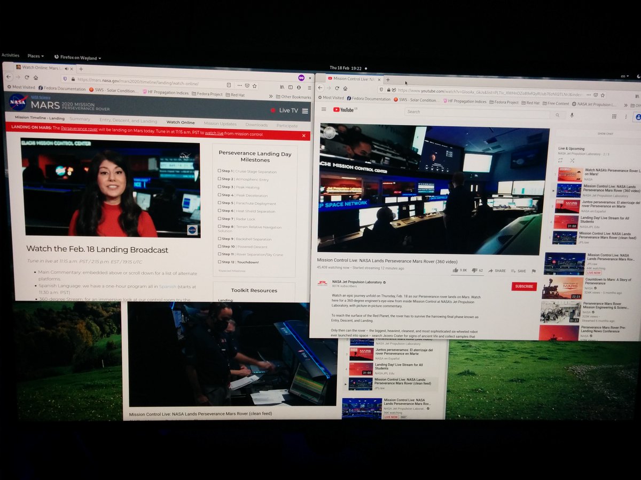Search with voice microphone on YouTube
The height and width of the screenshot is (480, 641).
pyautogui.click(x=572, y=115)
